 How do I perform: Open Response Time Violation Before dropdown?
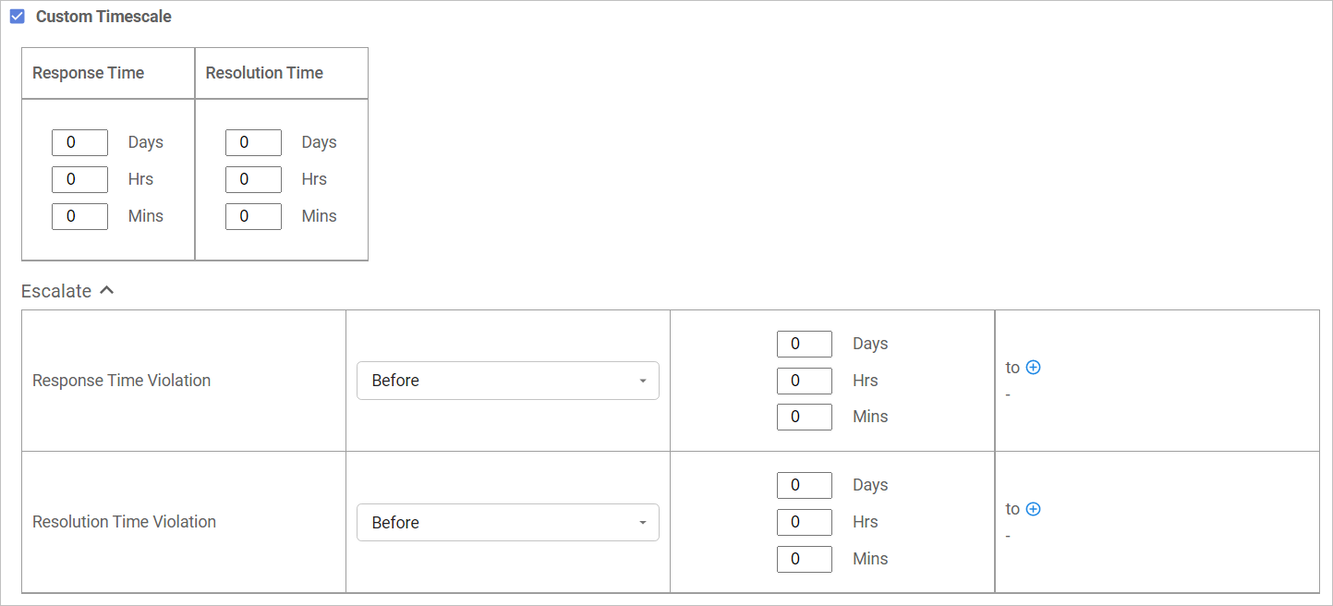[x=507, y=381]
